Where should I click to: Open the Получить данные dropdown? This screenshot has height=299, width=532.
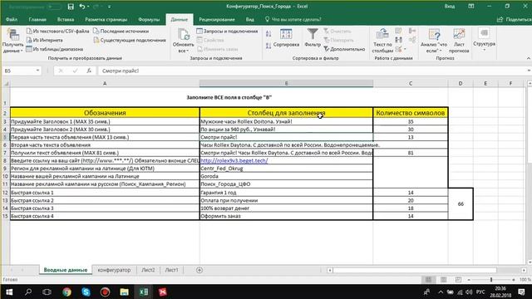pyautogui.click(x=13, y=41)
